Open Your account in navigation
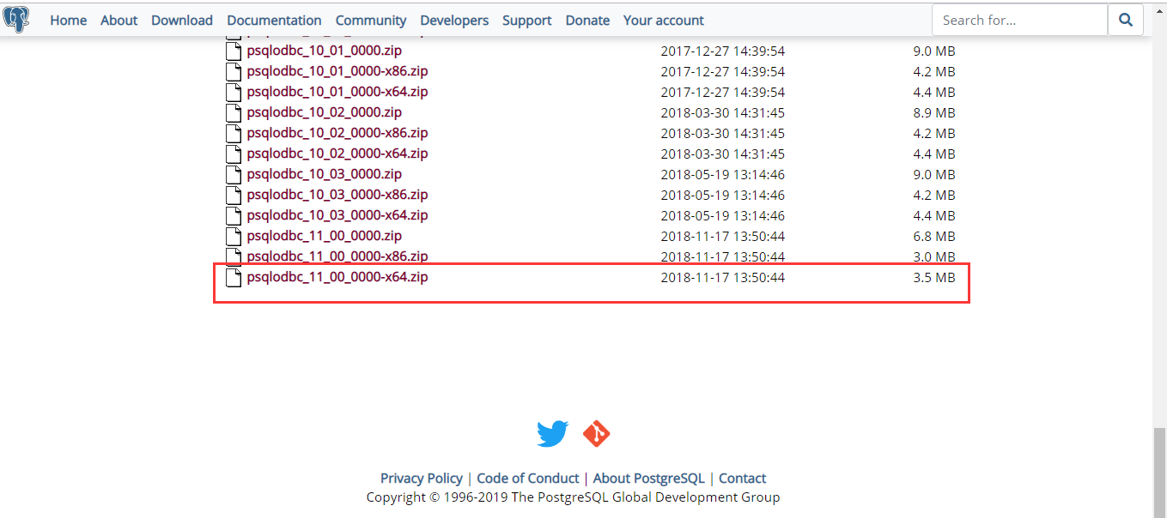 pos(664,20)
